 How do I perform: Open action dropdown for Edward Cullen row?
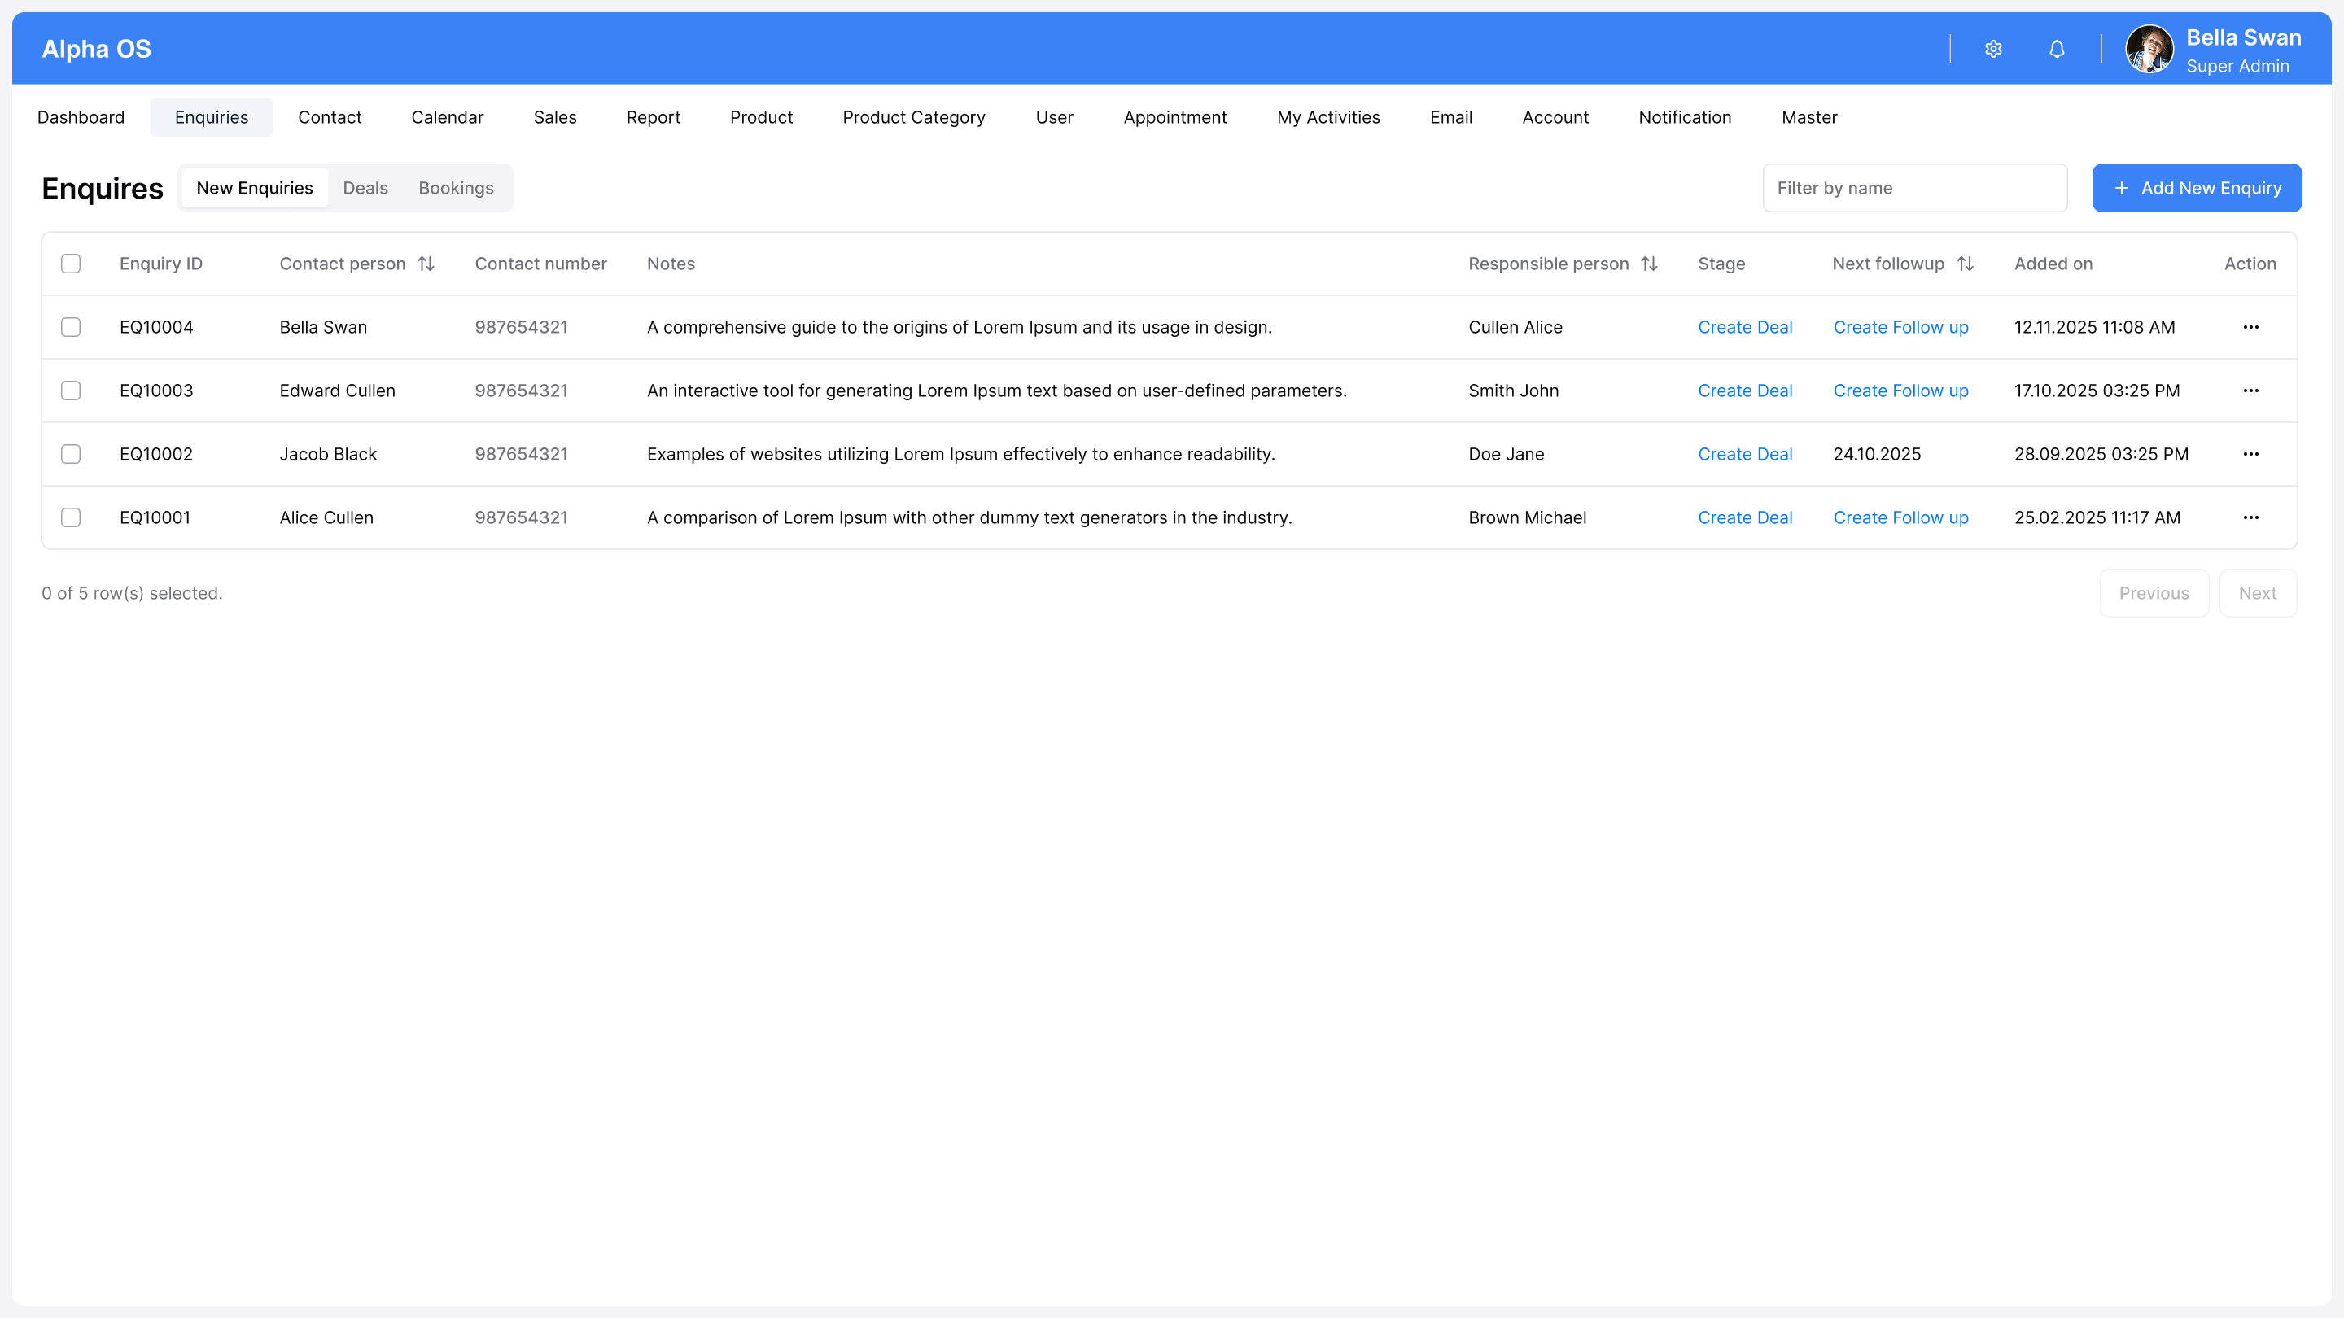(x=2250, y=391)
